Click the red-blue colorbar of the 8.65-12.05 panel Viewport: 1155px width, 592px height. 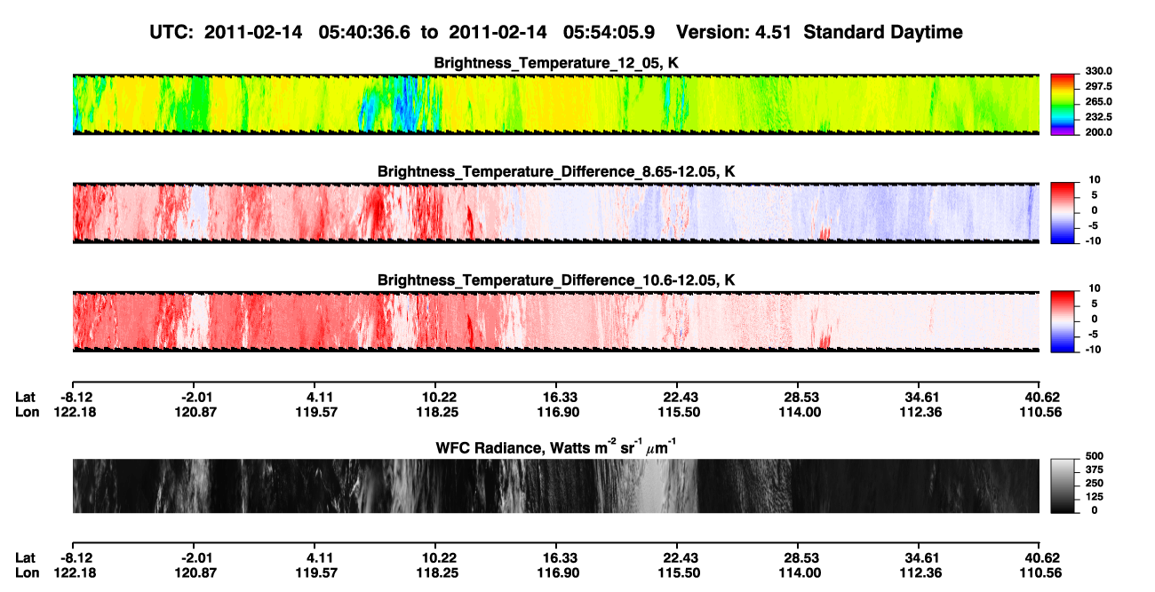[1063, 213]
